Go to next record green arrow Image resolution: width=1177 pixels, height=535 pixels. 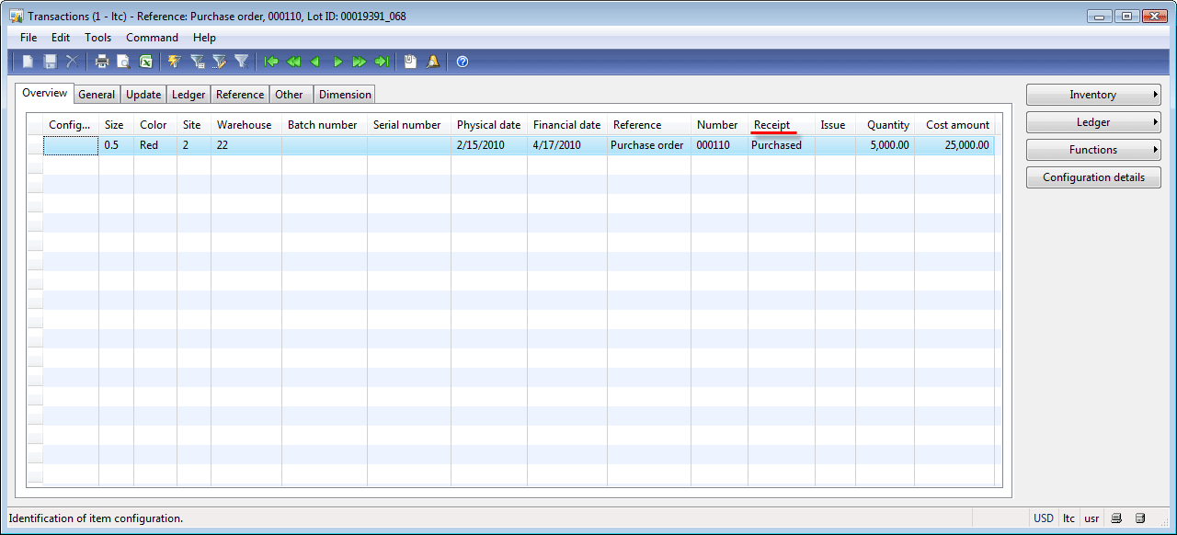click(x=337, y=62)
